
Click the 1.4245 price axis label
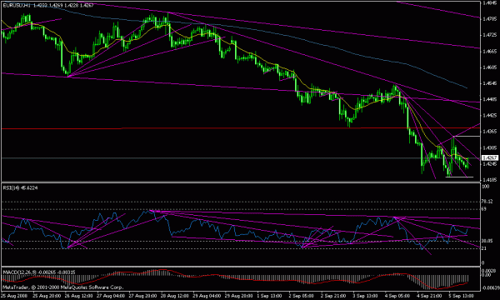[x=489, y=164]
